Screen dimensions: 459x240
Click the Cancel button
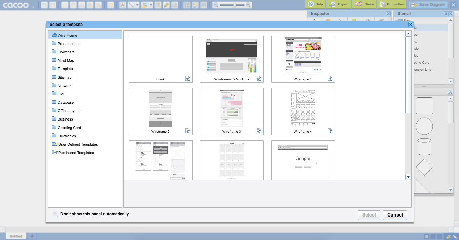point(395,215)
